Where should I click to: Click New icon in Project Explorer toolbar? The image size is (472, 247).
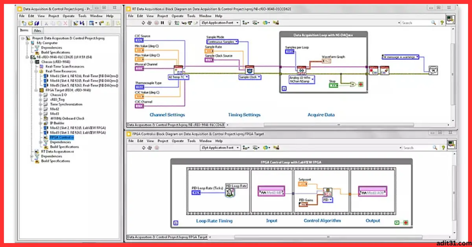pos(24,23)
